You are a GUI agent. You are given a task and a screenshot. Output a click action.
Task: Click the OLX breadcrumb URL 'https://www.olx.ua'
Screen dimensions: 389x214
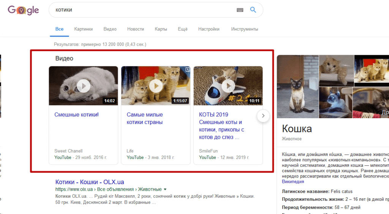(x=74, y=189)
